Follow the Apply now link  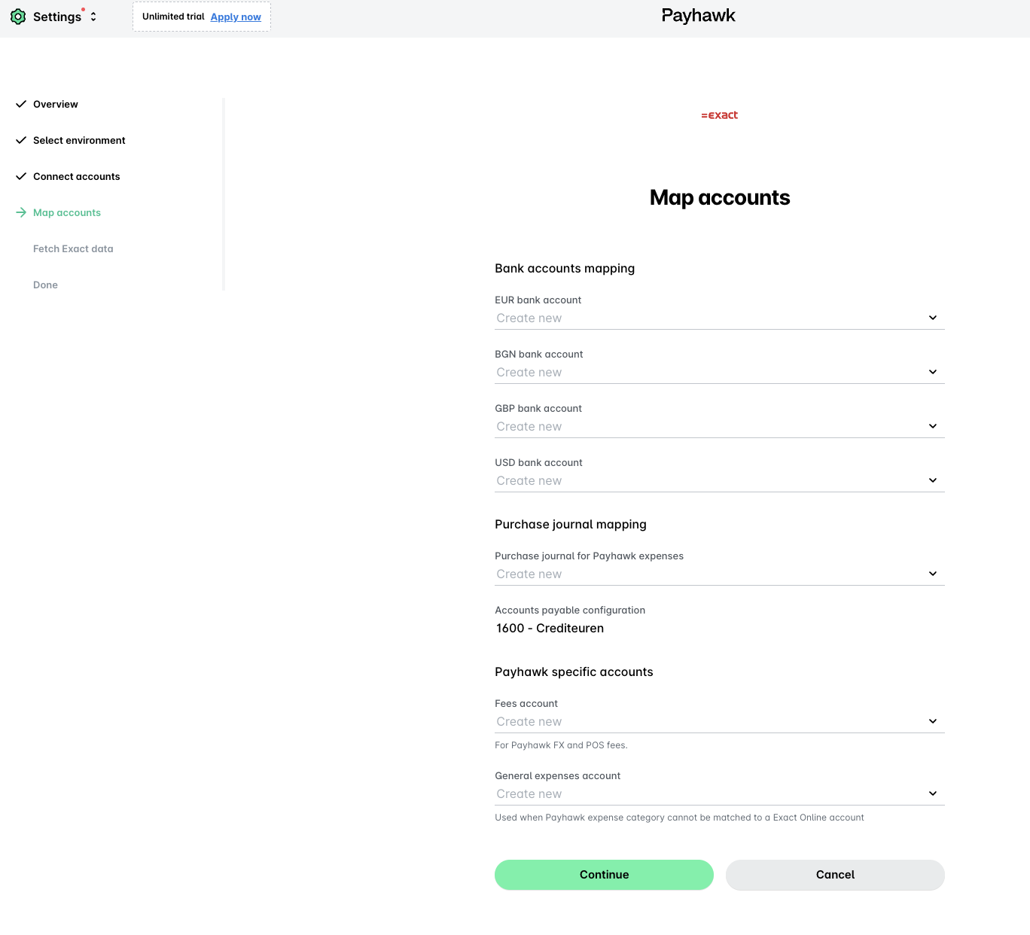pyautogui.click(x=236, y=17)
